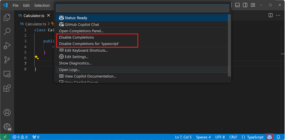Open the Manage gear menu
Image resolution: width=285 pixels, height=140 pixels.
coord(7,126)
